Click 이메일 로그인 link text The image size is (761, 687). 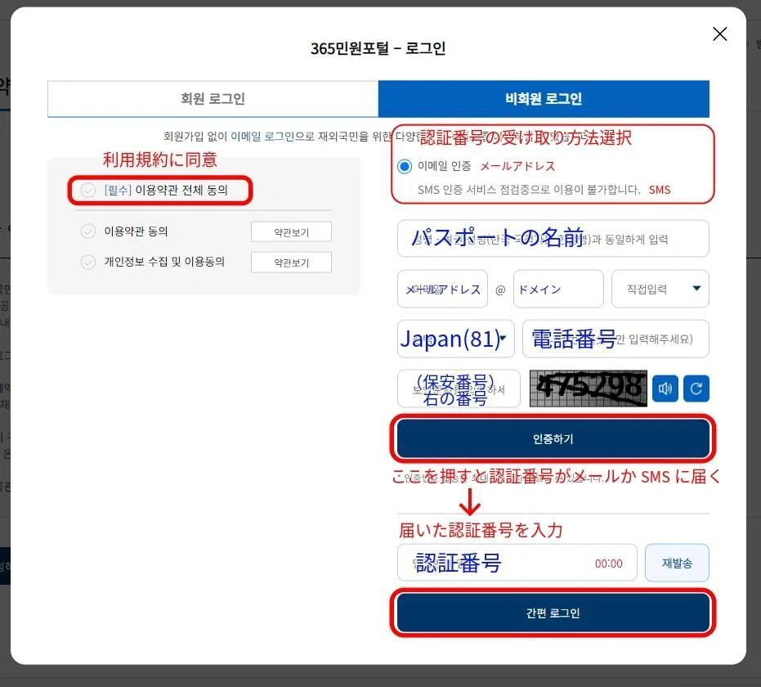point(262,137)
